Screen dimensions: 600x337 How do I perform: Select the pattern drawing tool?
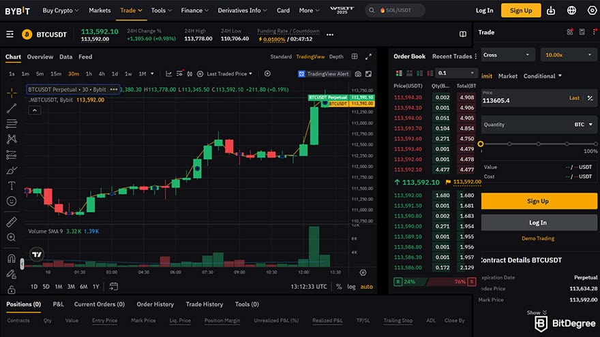point(12,139)
